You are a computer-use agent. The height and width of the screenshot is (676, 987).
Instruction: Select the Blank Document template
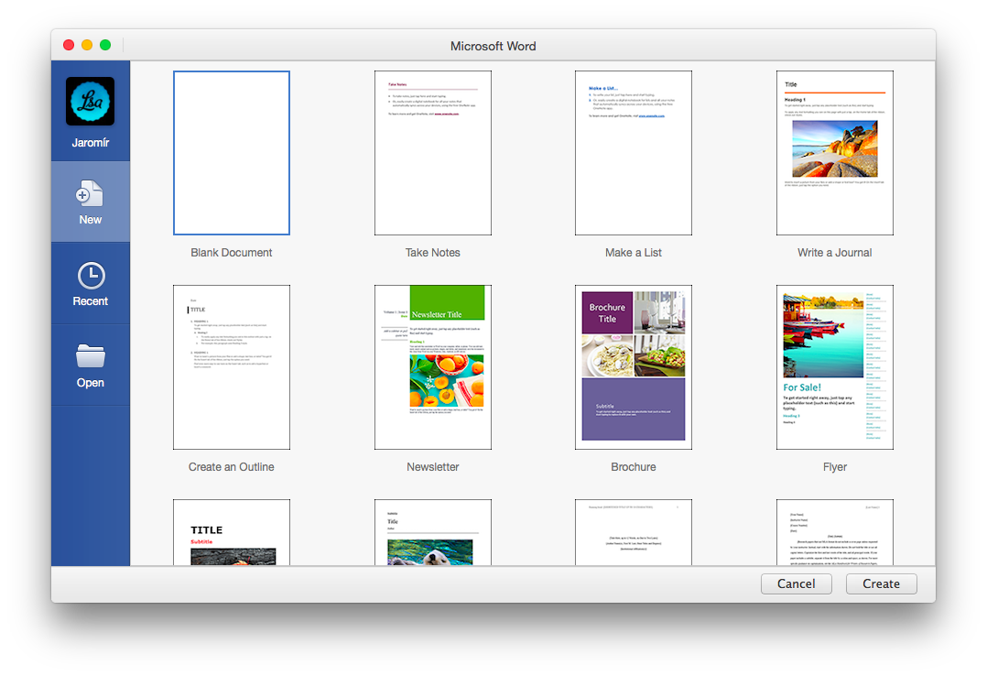pyautogui.click(x=231, y=152)
